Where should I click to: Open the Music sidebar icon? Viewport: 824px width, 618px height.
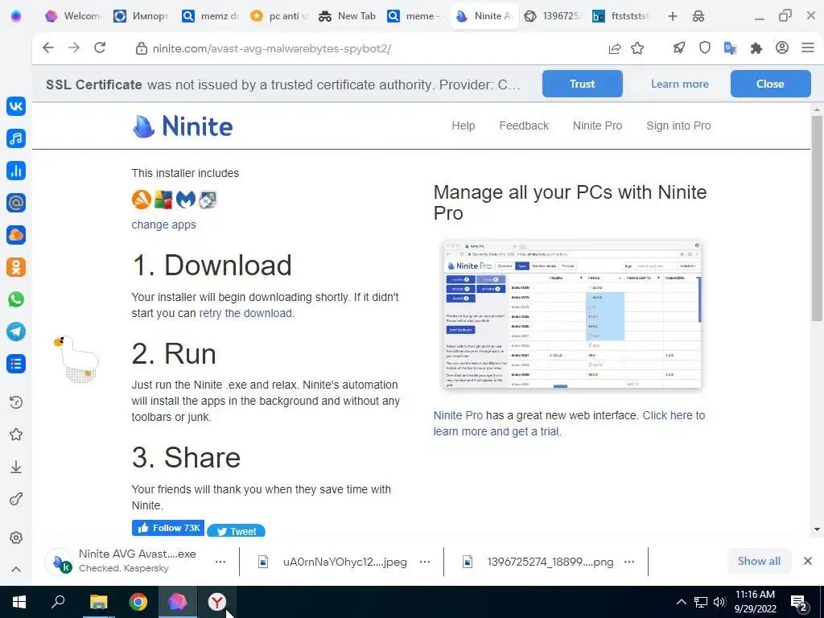(x=16, y=138)
